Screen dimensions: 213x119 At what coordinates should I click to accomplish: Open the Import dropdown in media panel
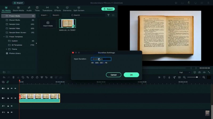coord(44,15)
